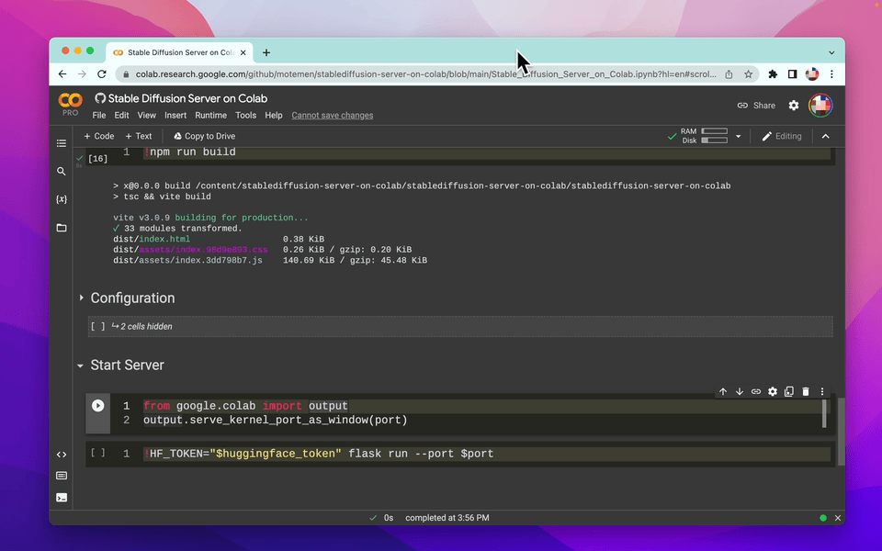Expand the Configuration section
Image resolution: width=882 pixels, height=551 pixels.
click(81, 298)
